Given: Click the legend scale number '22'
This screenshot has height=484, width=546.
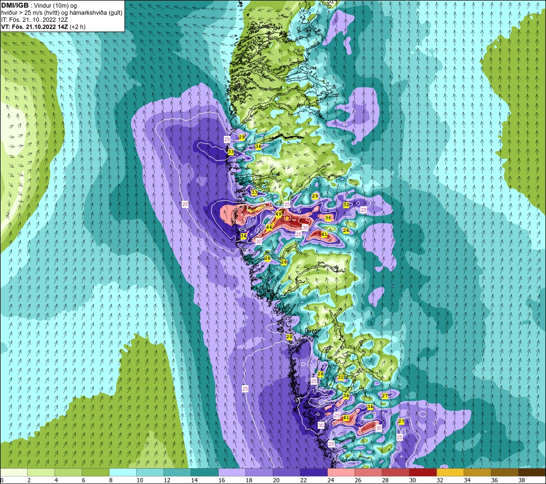Looking at the screenshot, I should tap(303, 481).
